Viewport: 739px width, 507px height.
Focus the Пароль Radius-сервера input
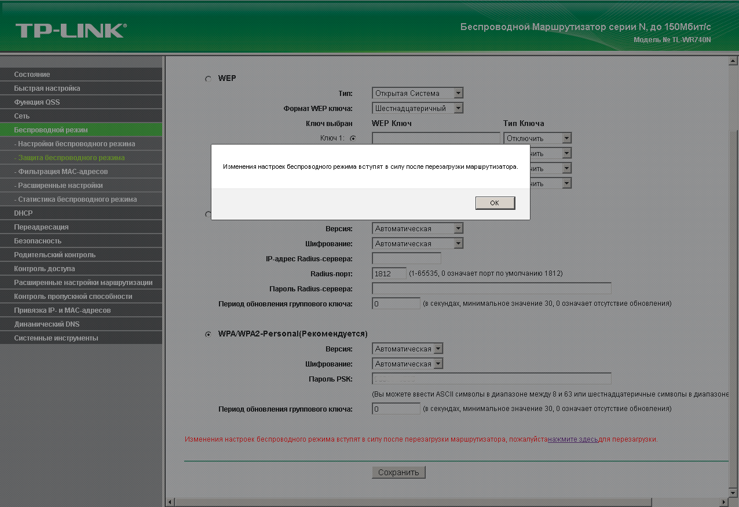tap(492, 288)
